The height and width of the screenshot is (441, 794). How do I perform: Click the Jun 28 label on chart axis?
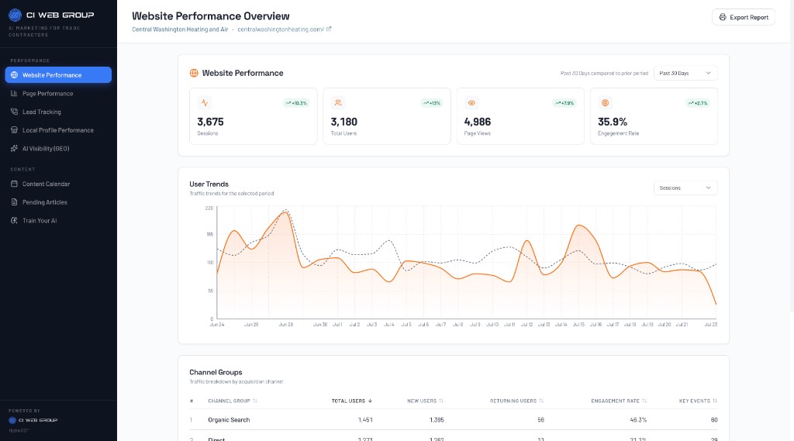285,324
